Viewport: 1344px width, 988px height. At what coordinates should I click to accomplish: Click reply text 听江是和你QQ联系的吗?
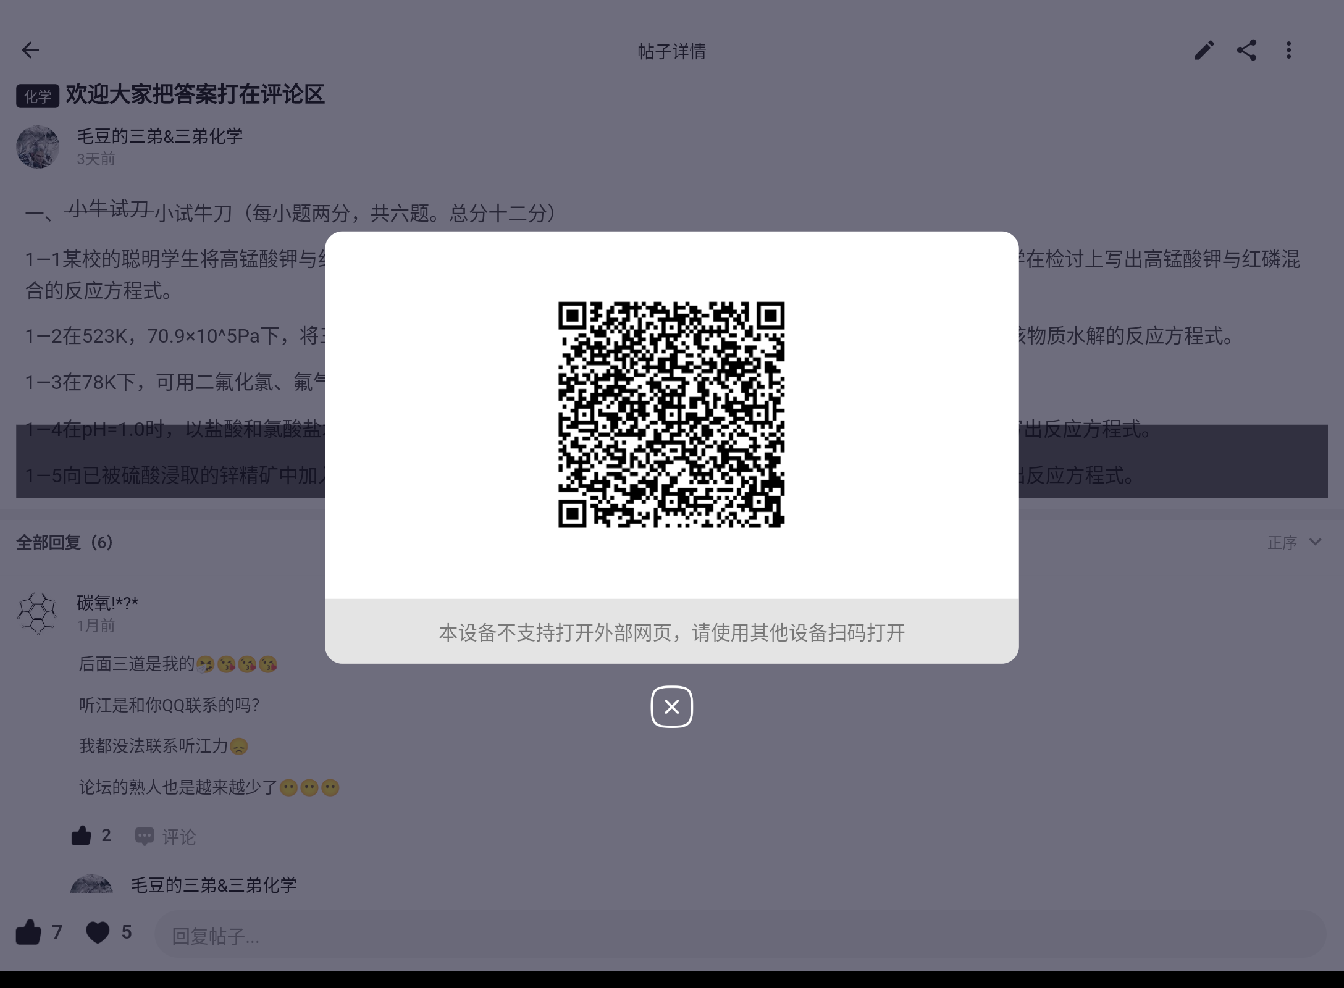[x=169, y=705]
